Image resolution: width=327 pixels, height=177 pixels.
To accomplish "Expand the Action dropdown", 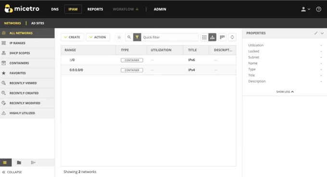I will coord(98,37).
